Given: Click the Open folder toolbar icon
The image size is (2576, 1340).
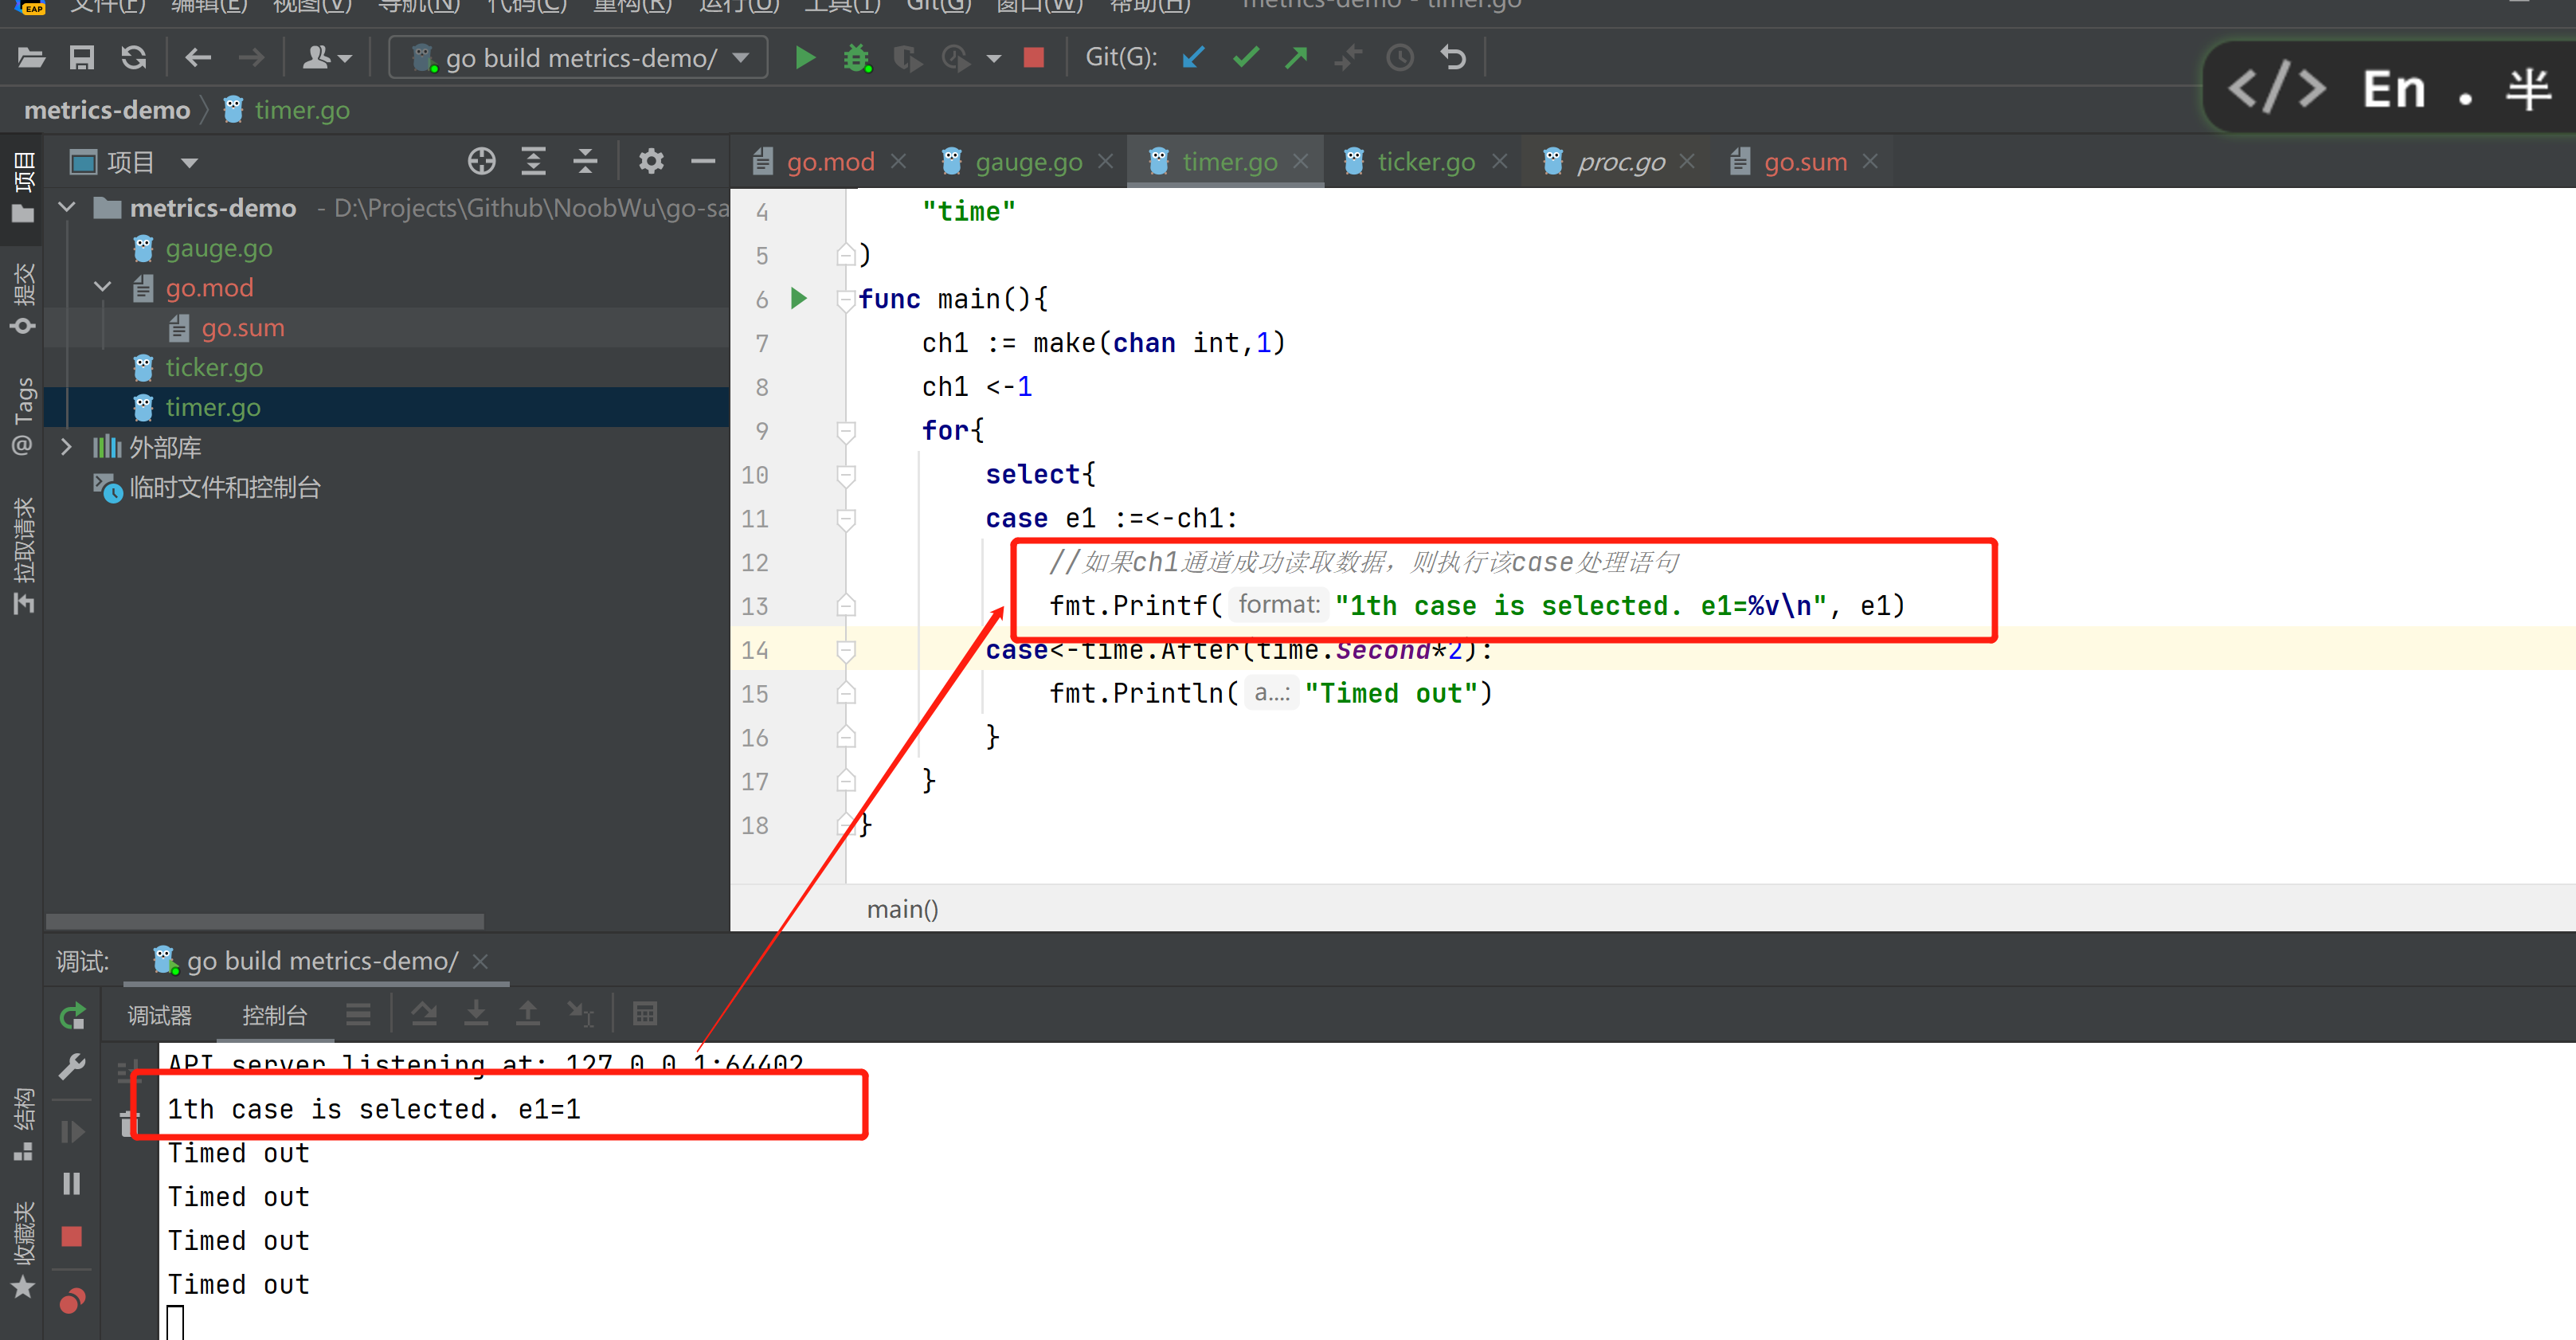Looking at the screenshot, I should [x=31, y=58].
